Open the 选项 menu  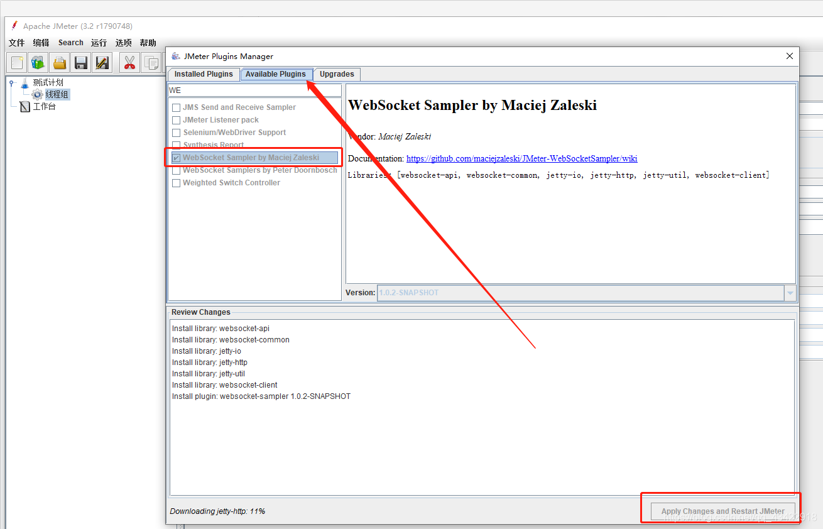click(x=124, y=43)
